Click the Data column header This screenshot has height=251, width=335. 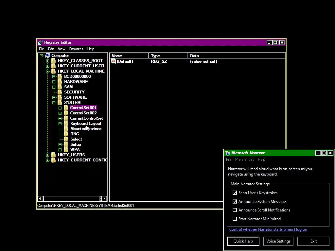pyautogui.click(x=235, y=56)
